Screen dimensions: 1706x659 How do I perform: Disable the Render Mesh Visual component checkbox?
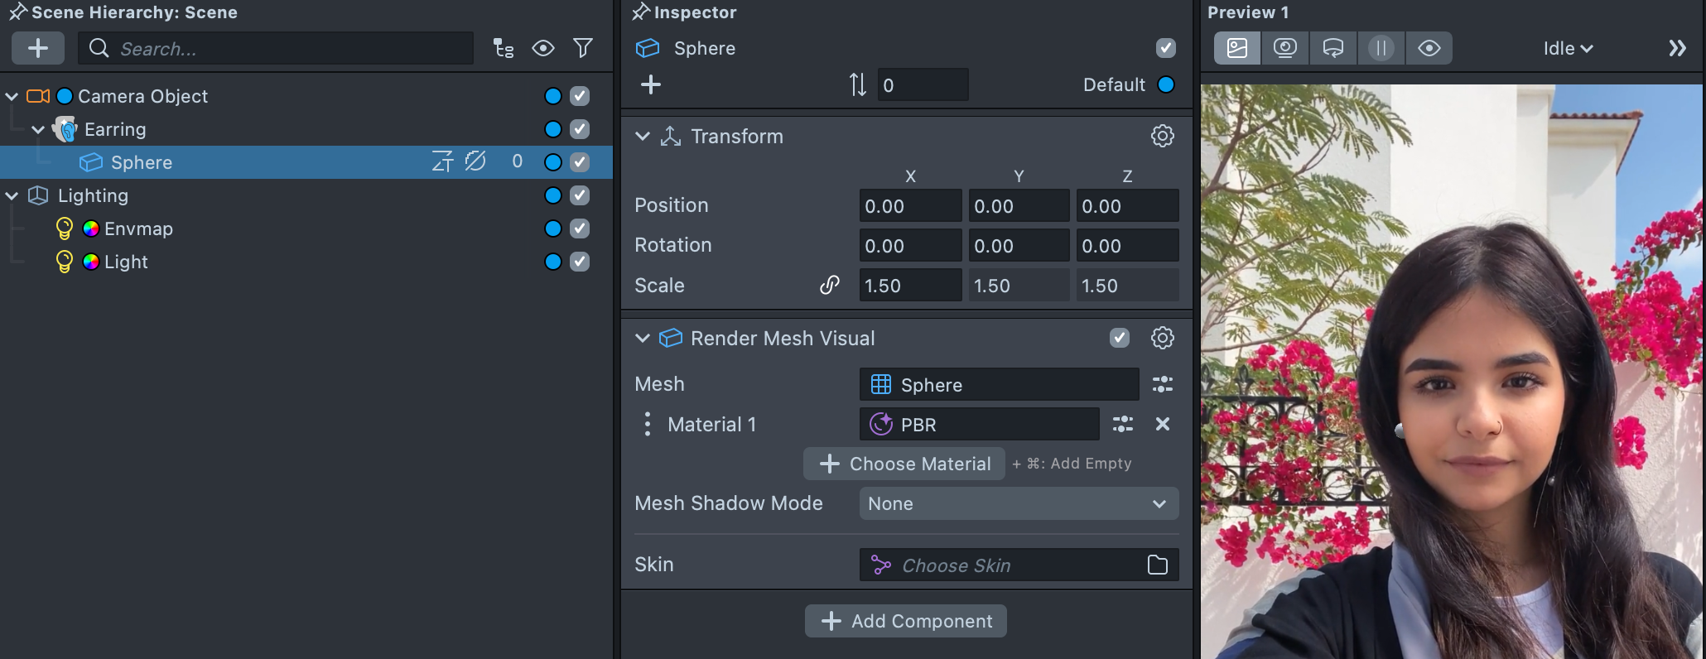click(x=1119, y=338)
